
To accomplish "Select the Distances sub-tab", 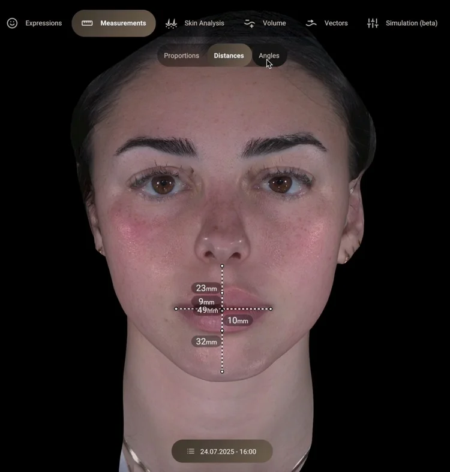I will 229,56.
